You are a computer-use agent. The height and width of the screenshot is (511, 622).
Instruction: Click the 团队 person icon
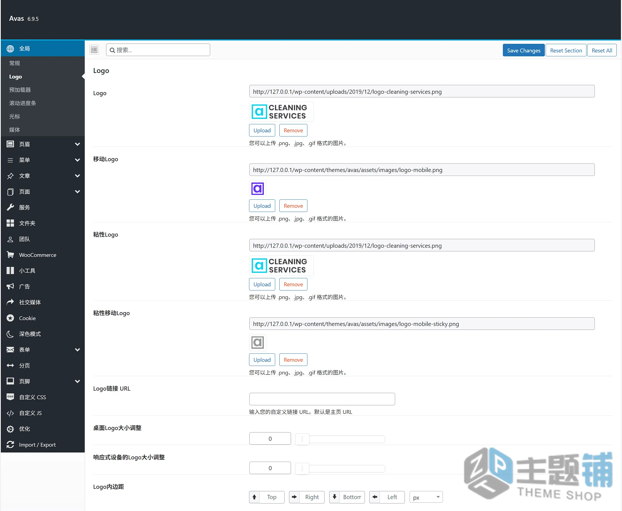[10, 239]
